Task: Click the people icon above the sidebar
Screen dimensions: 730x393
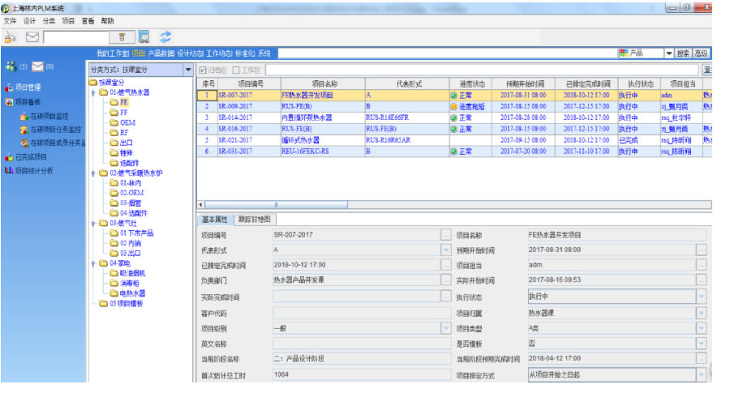Action: 11,66
